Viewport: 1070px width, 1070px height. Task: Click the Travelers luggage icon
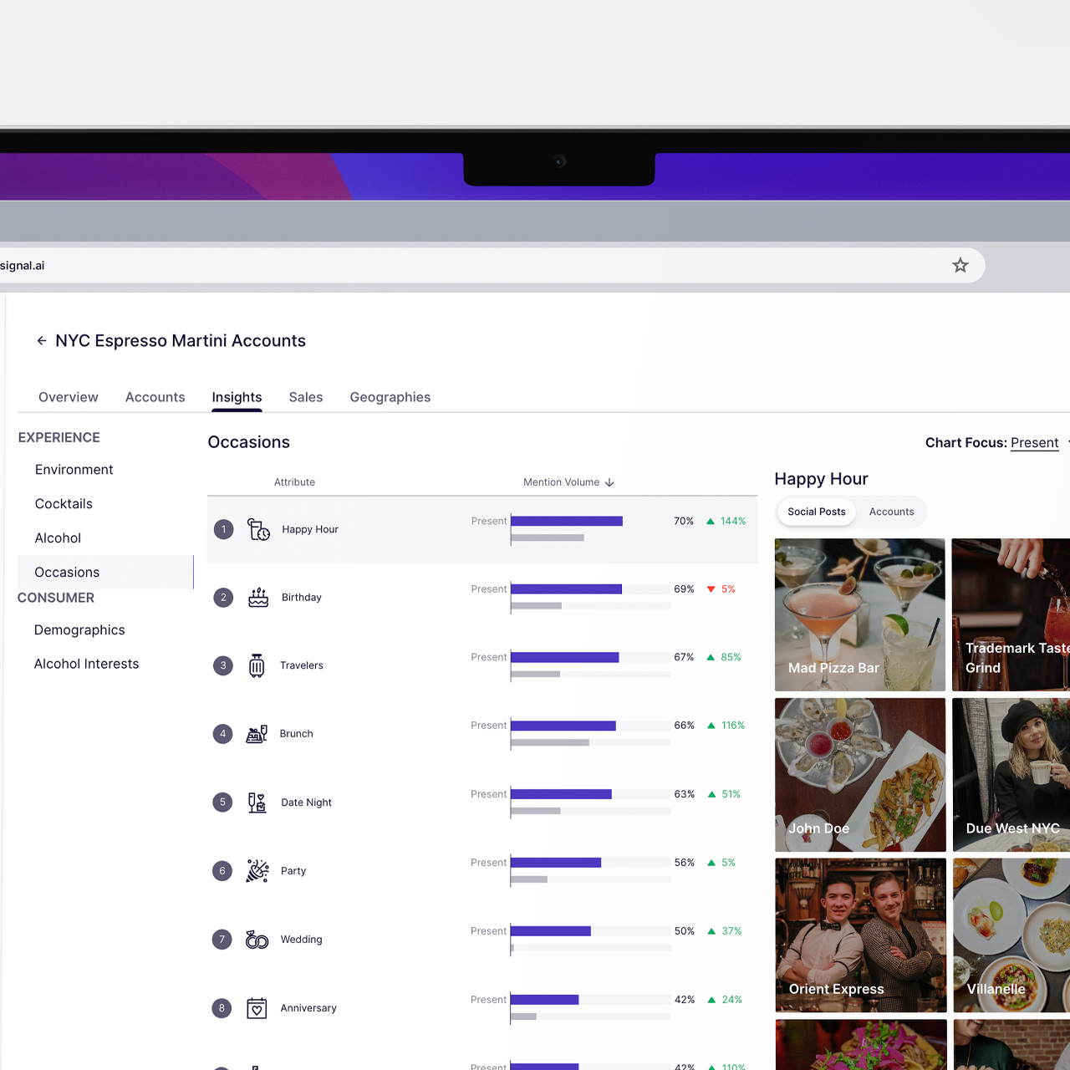(x=257, y=665)
